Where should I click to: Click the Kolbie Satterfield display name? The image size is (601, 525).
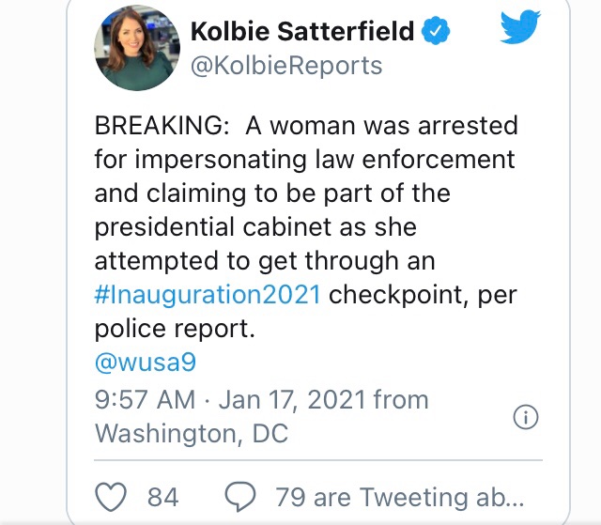point(302,31)
